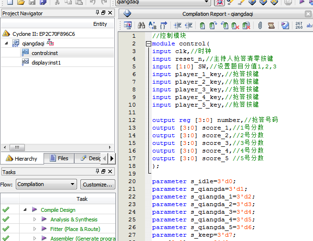Click the increase indent icon
Screen dimensions: 313x241
pyautogui.click(x=178, y=25)
